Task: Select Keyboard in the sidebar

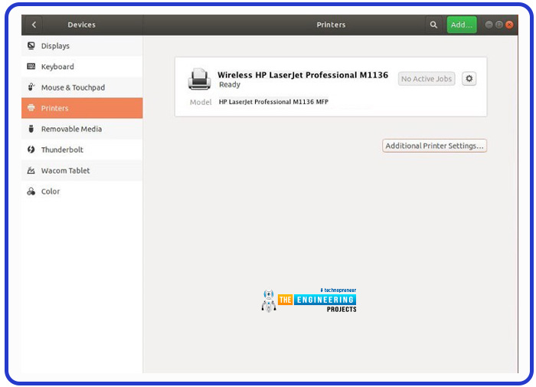Action: point(82,67)
